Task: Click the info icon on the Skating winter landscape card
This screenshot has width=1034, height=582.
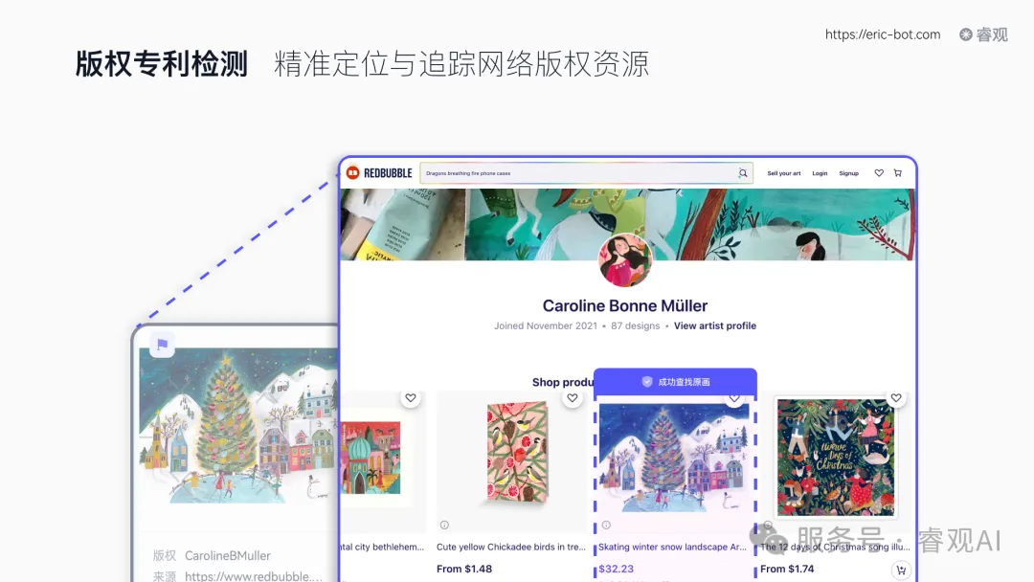Action: pos(608,524)
